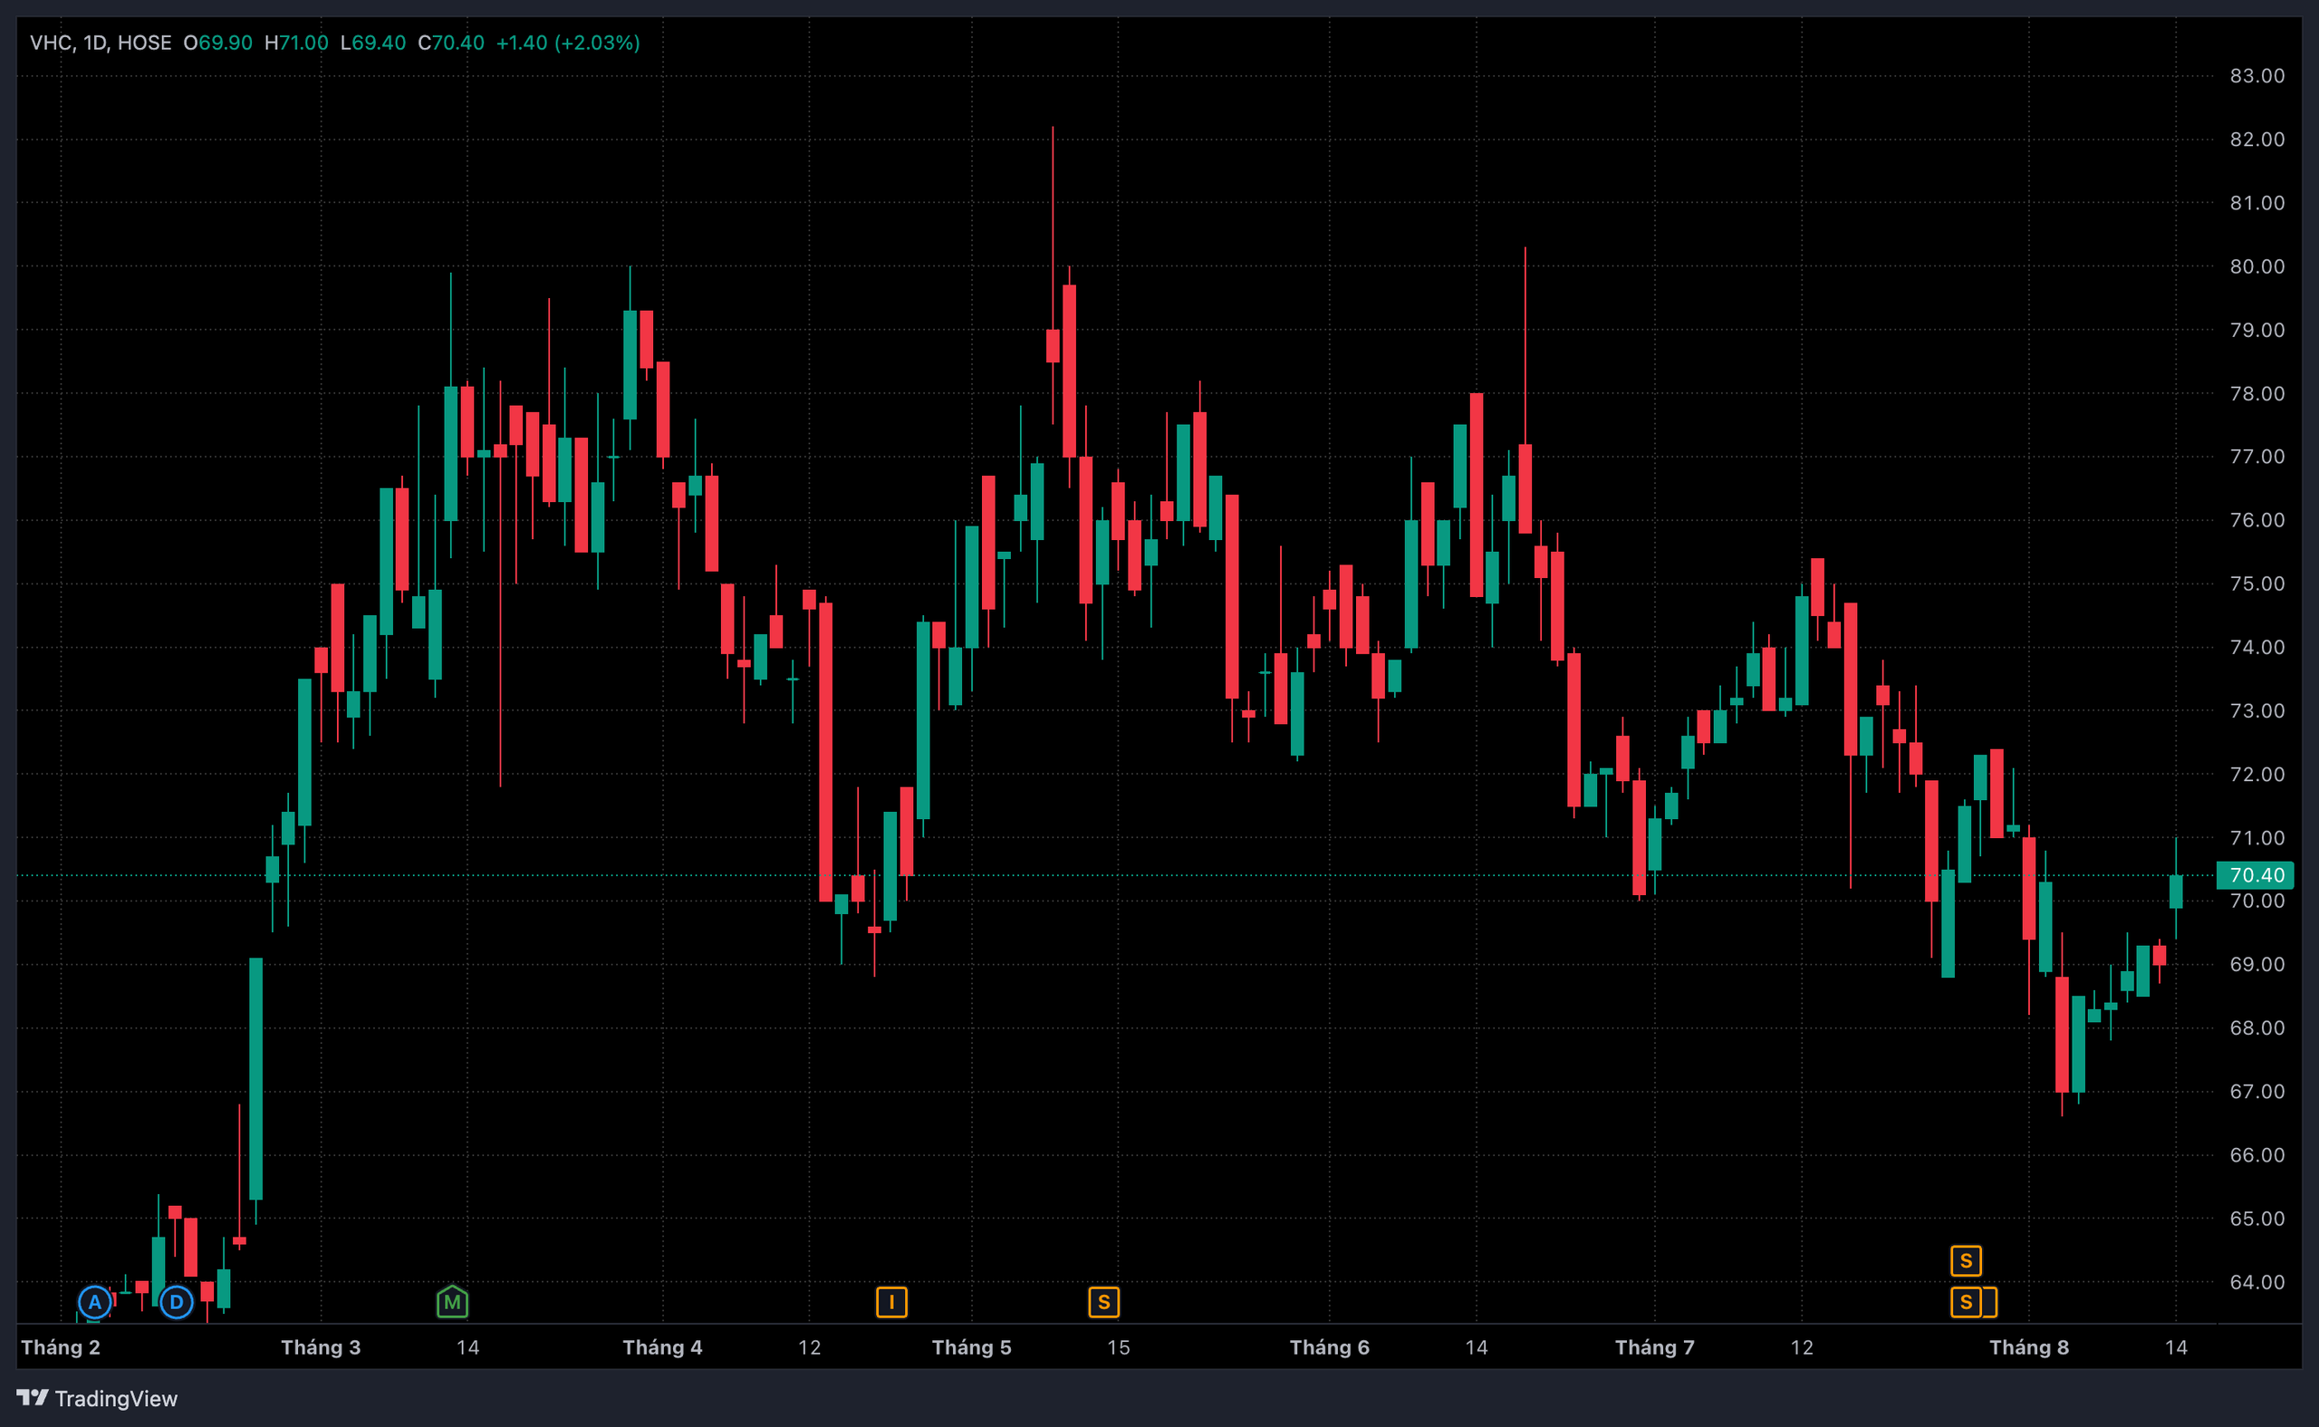Click the 74.00 price axis label

click(x=2256, y=647)
